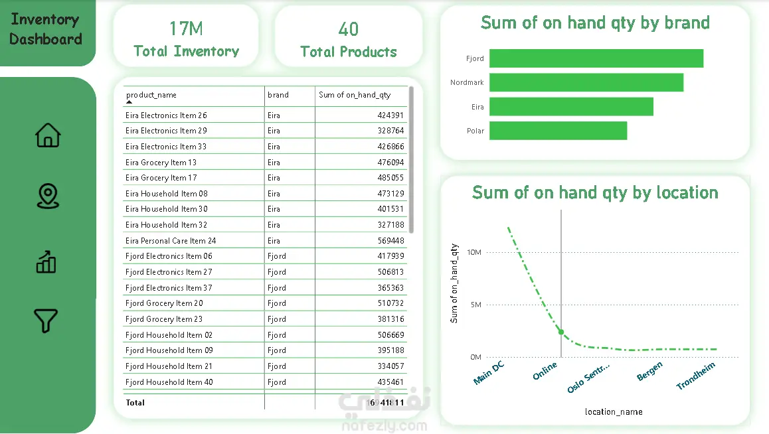
Task: Click Main DC axis label
Action: [x=489, y=373]
